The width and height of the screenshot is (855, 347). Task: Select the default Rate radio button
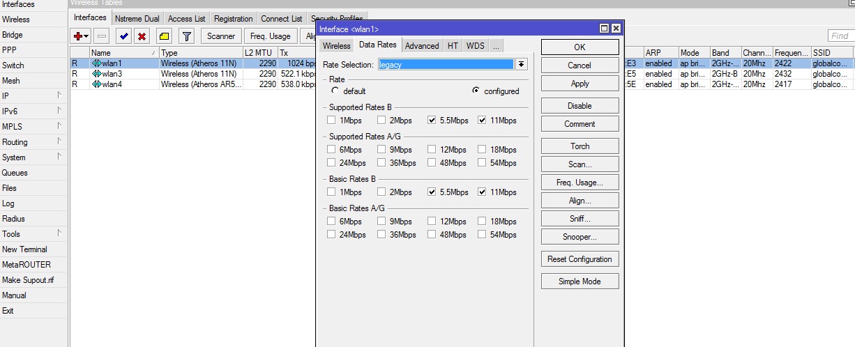[335, 91]
